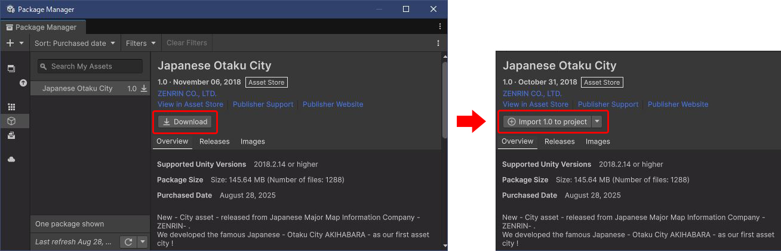781x251 pixels.
Task: Select Overview tab below Import 1.0 to project
Action: click(x=517, y=141)
